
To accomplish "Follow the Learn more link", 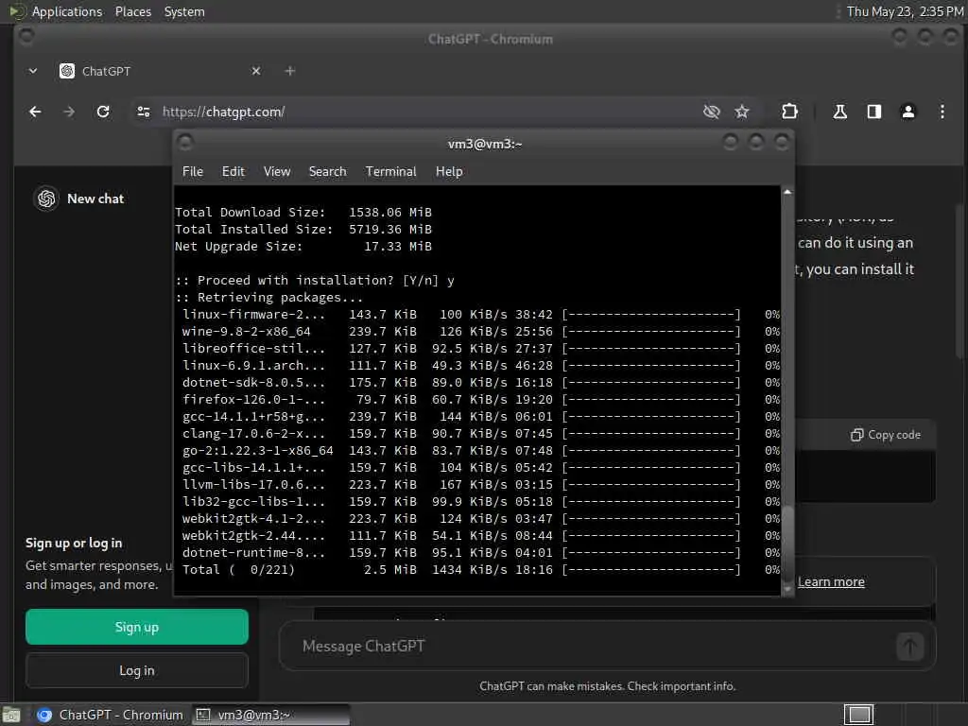I will pyautogui.click(x=831, y=581).
